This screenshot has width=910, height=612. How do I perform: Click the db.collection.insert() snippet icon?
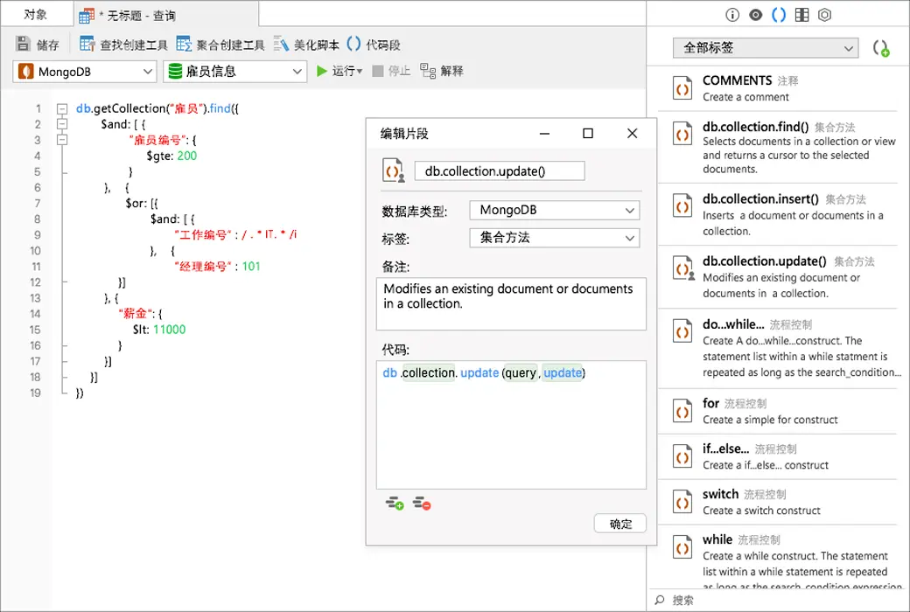point(682,206)
